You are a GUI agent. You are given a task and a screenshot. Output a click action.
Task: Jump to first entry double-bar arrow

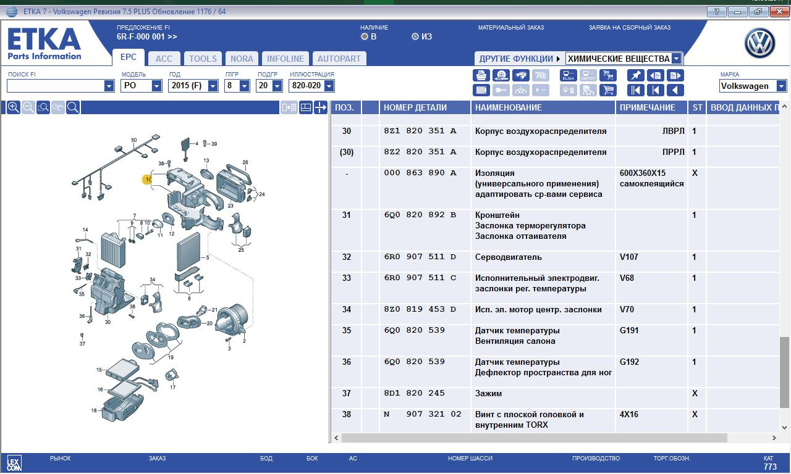pos(636,90)
